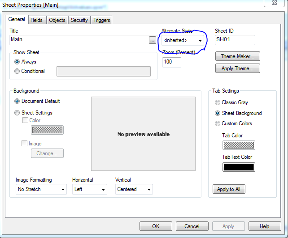The width and height of the screenshot is (288, 238).
Task: Open the title expression editor ellipsis button
Action: 152,40
